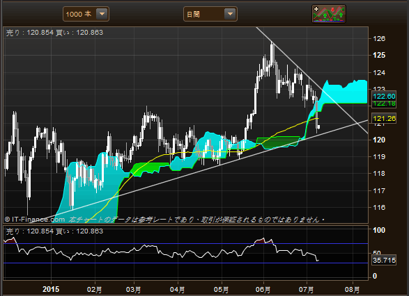Expand the 1000本 bar count dropdown arrow
409x296 pixels.
(102, 14)
